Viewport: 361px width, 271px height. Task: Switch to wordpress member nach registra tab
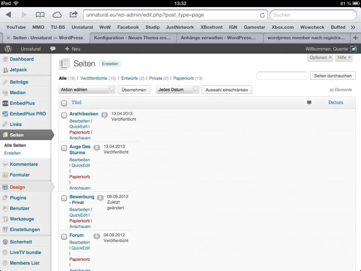coord(307,38)
